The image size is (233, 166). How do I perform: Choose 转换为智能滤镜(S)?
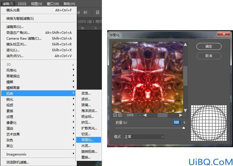pyautogui.click(x=39, y=18)
